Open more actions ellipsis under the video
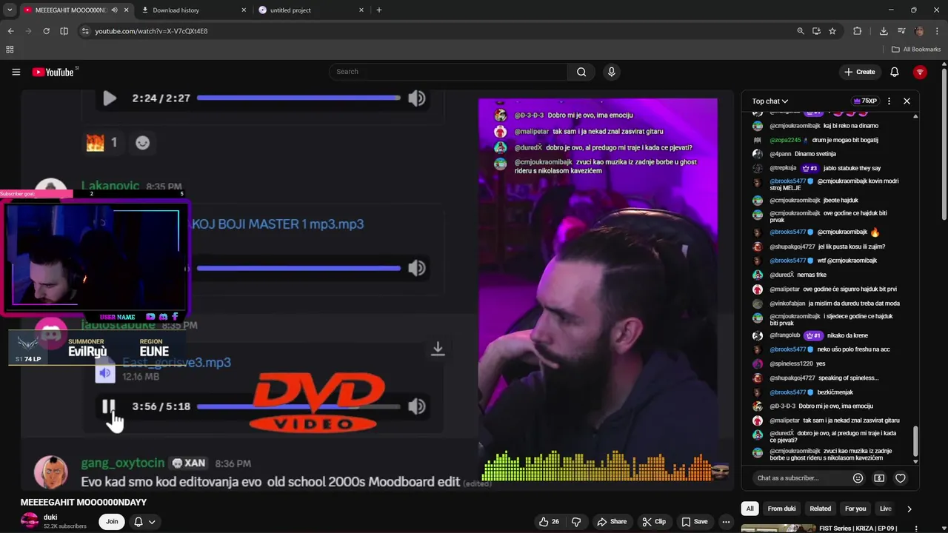948x533 pixels. tap(727, 522)
